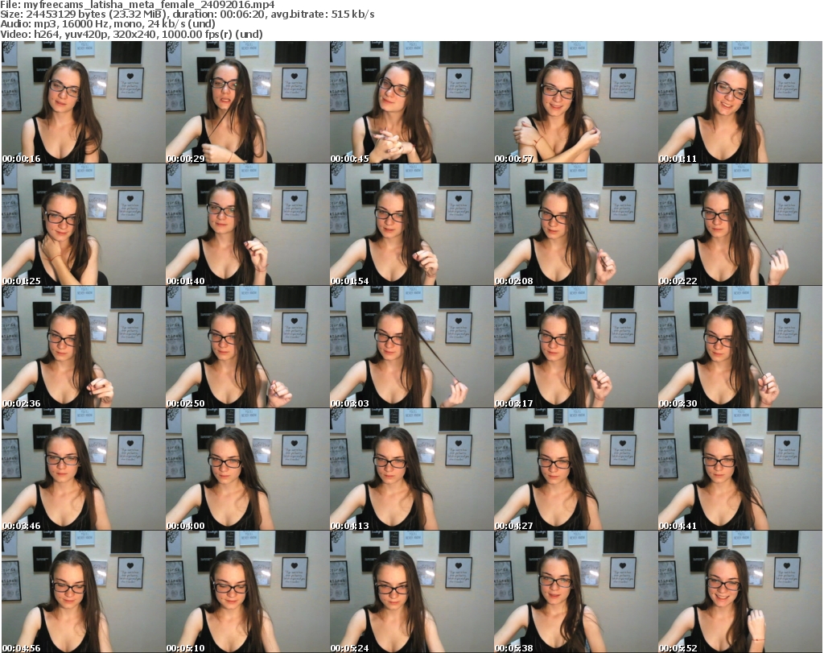Select the frame at 00:03:30
Screen dimensions: 824x653
point(740,347)
